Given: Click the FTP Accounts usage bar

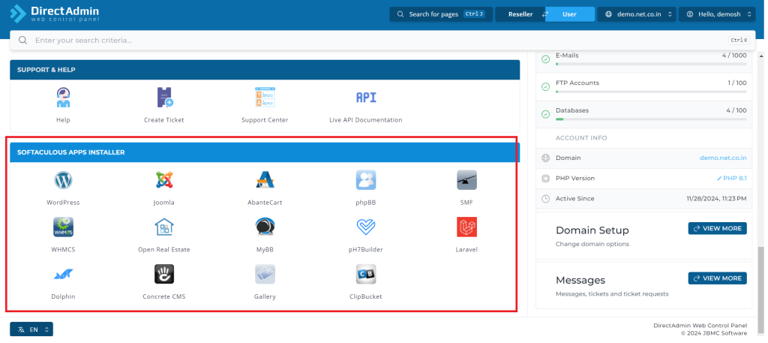Looking at the screenshot, I should pyautogui.click(x=651, y=92).
